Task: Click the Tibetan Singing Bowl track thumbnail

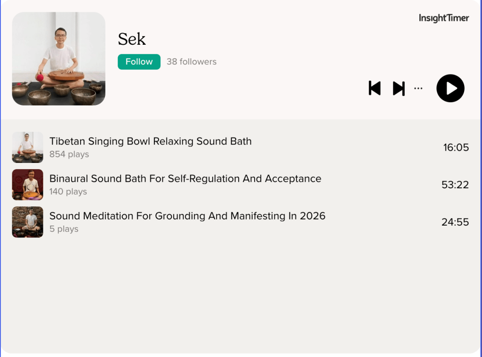Action: click(x=28, y=147)
